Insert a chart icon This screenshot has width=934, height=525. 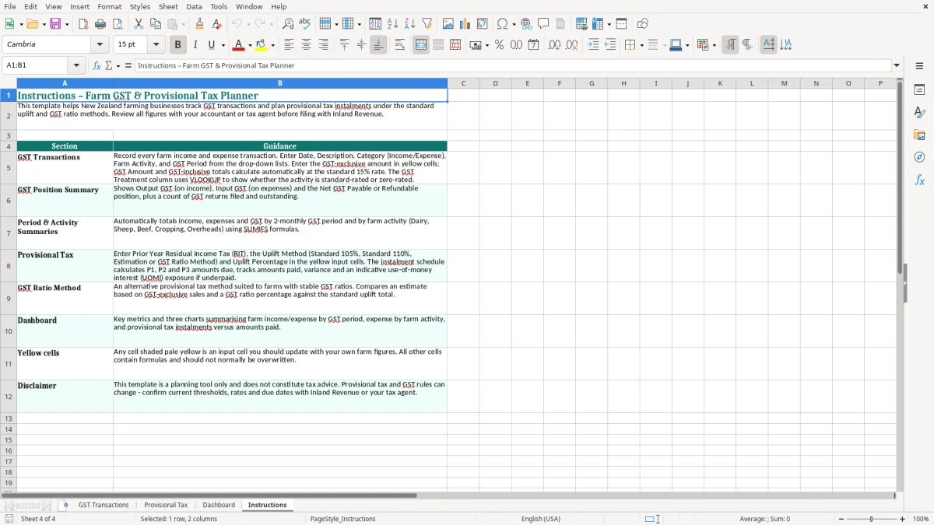pyautogui.click(x=465, y=24)
